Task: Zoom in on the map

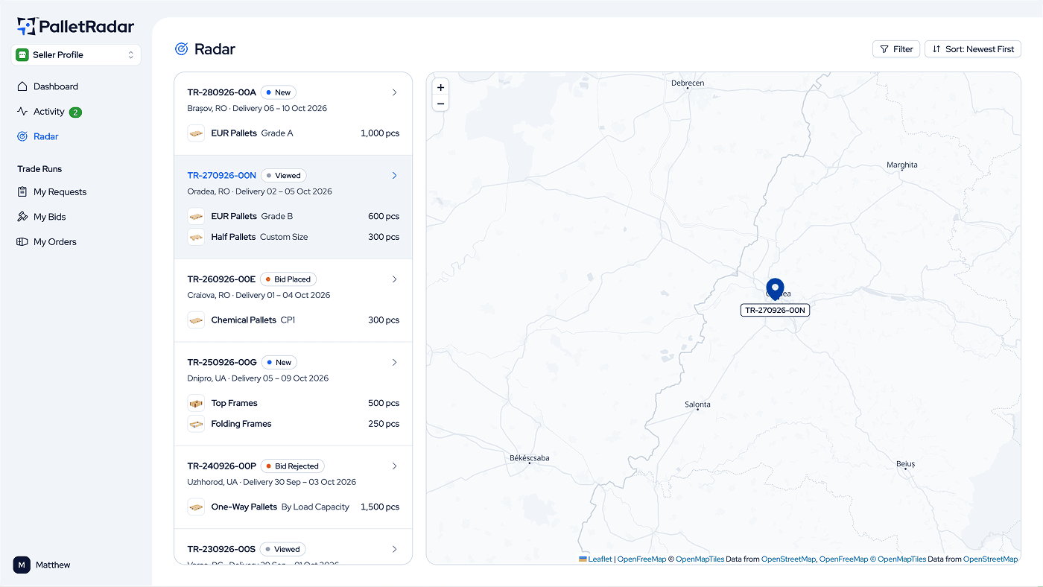Action: click(440, 87)
